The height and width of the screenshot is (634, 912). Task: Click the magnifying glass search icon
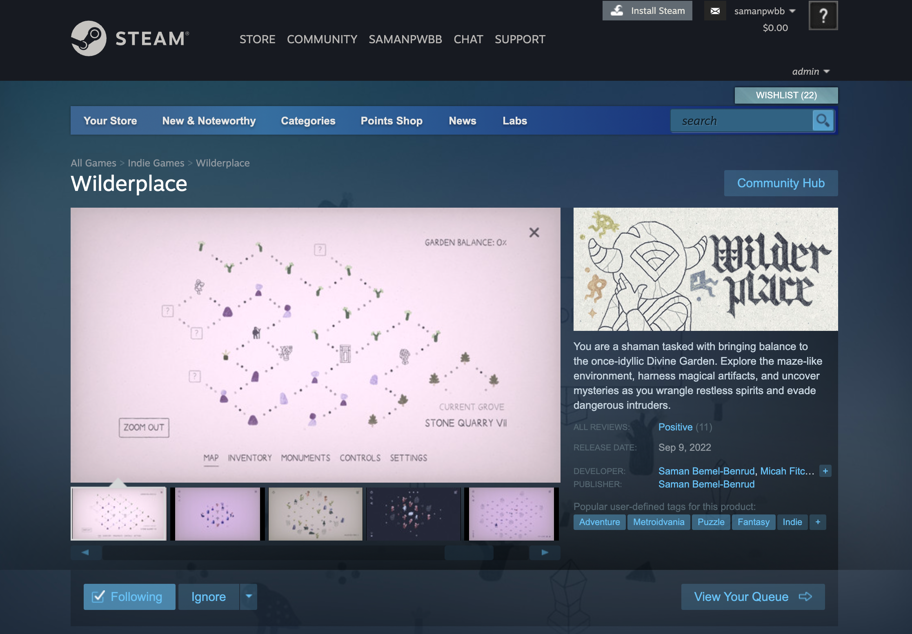click(x=823, y=121)
